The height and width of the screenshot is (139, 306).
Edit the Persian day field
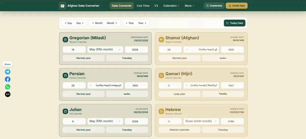pos(74,85)
